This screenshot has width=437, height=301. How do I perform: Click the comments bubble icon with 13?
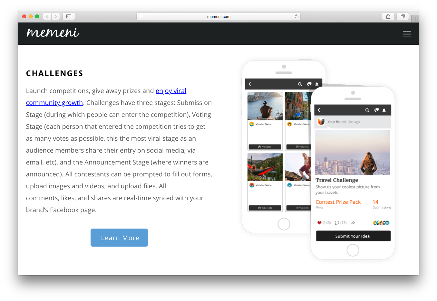point(337,223)
